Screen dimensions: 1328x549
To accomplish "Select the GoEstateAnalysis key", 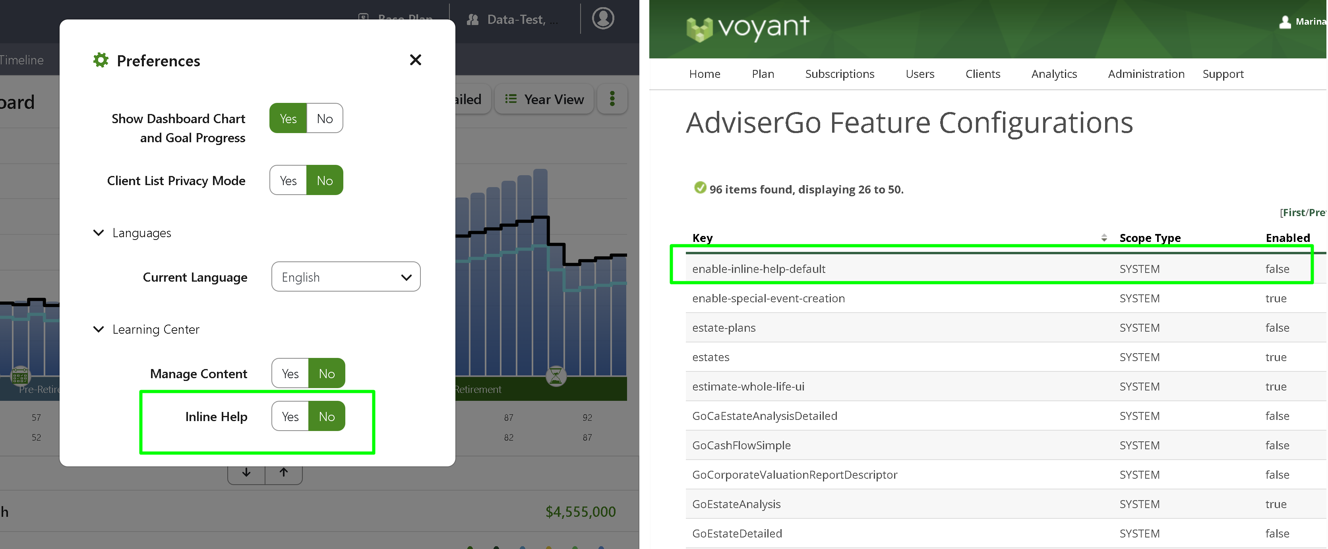I will point(736,504).
